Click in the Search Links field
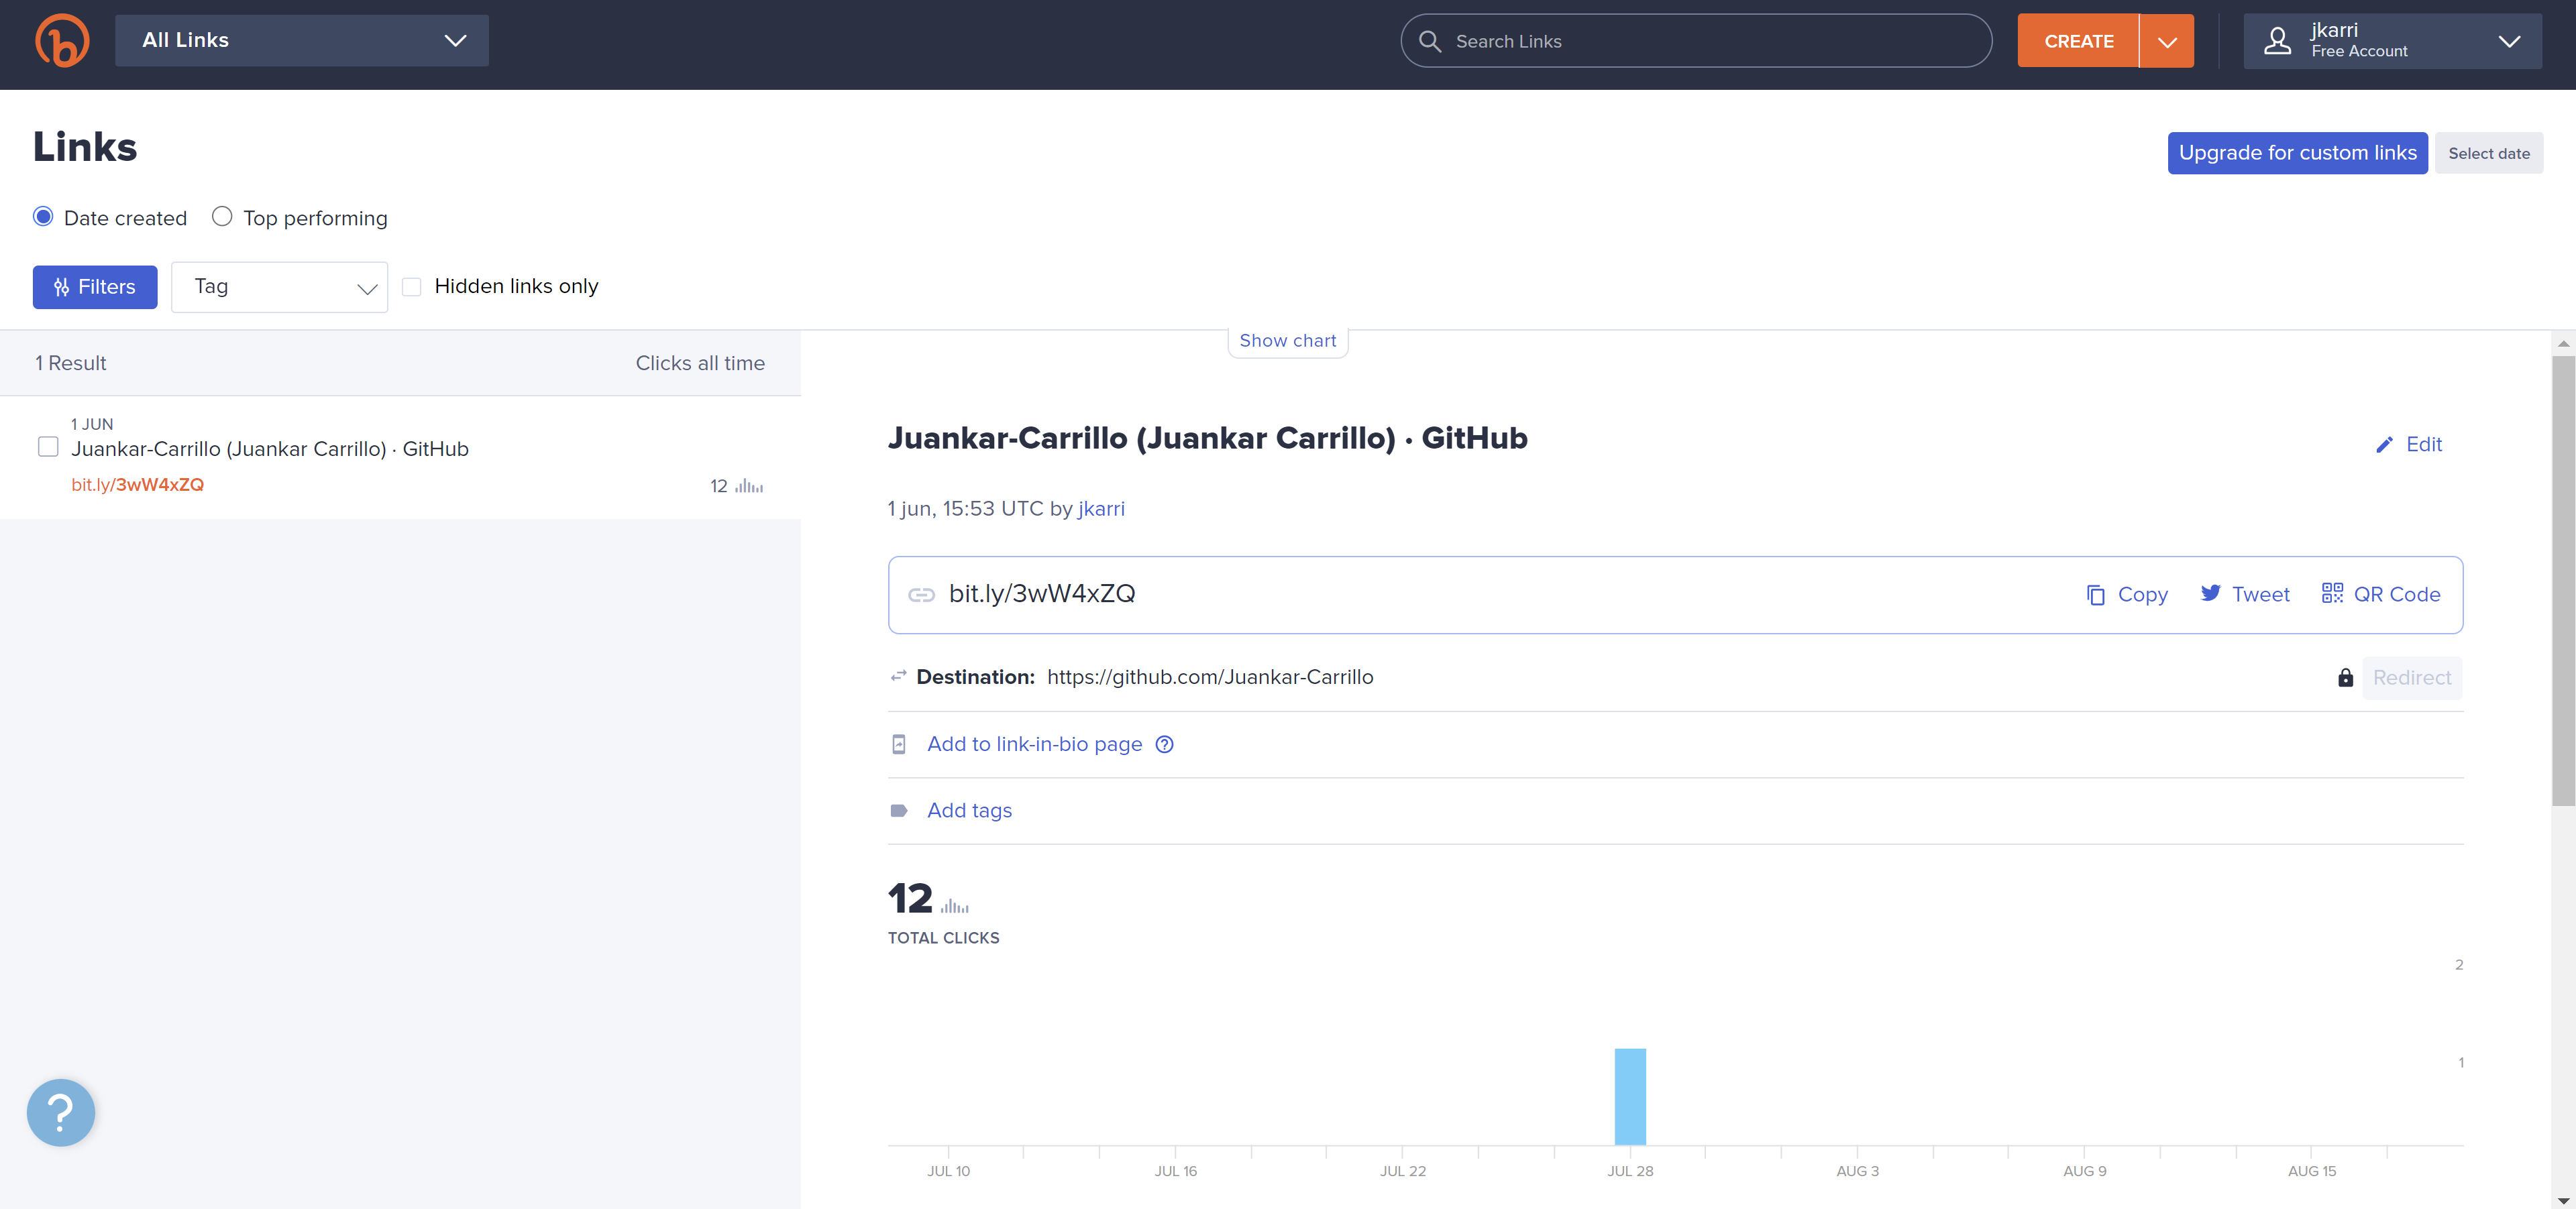The image size is (2576, 1209). pyautogui.click(x=1696, y=41)
